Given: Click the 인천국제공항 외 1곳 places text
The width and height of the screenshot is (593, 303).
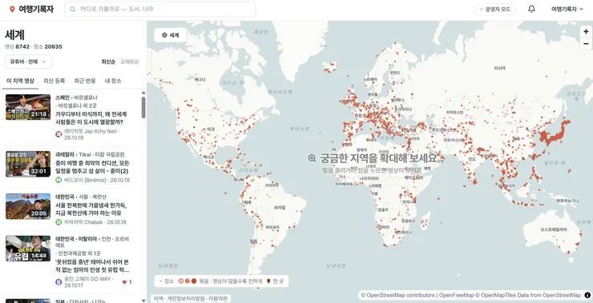Looking at the screenshot, I should click(78, 253).
